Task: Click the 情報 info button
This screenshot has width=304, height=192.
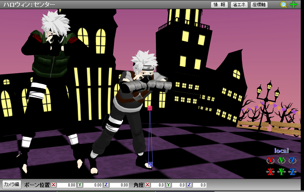Action: click(219, 4)
